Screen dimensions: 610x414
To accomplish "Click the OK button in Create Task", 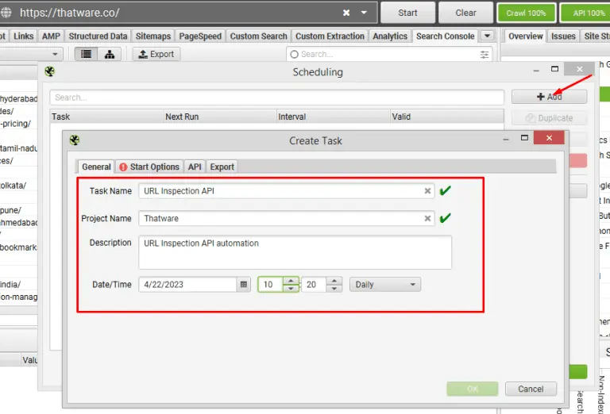I will [x=473, y=389].
